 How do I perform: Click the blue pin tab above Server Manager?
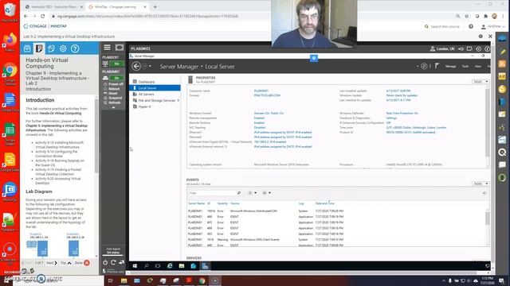coord(314,58)
